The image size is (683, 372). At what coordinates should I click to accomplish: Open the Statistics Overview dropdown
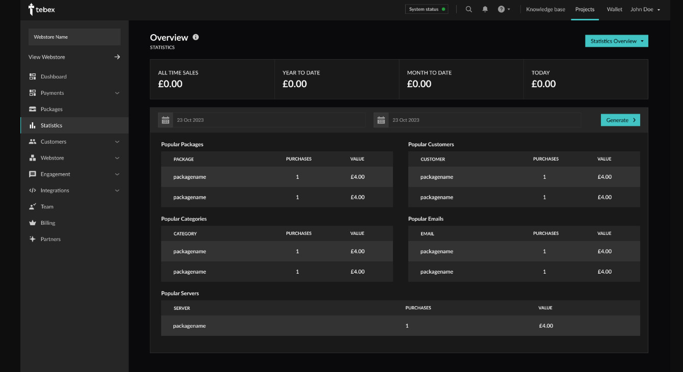coord(616,41)
